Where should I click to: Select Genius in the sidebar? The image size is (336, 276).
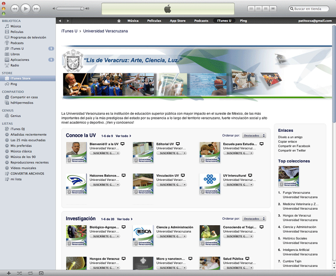tap(16, 116)
